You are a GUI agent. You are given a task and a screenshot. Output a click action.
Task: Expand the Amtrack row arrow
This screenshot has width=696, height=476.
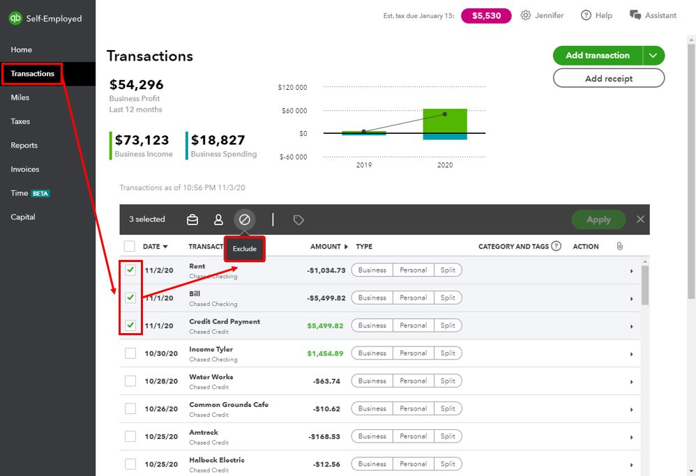[631, 438]
